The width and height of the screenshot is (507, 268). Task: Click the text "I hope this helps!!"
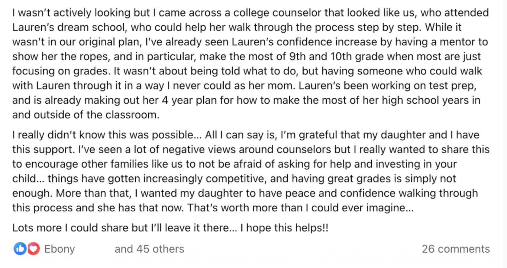tap(284, 228)
